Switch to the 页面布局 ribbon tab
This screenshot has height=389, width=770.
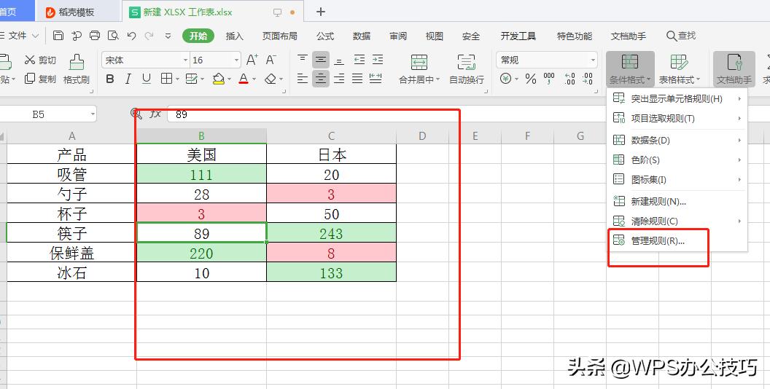pyautogui.click(x=279, y=36)
